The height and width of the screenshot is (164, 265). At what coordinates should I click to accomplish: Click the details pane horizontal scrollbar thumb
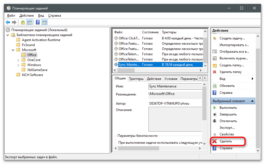click(x=138, y=148)
